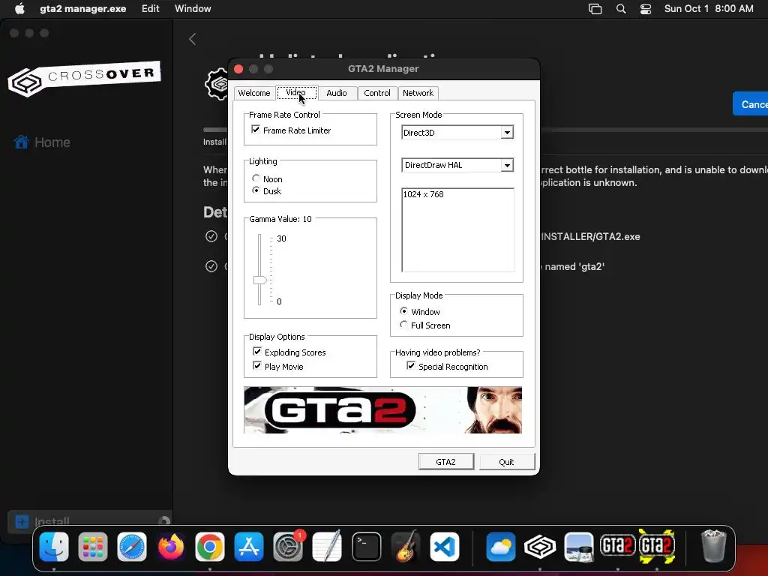Click the CrossOver logo in sidebar

pyautogui.click(x=84, y=78)
